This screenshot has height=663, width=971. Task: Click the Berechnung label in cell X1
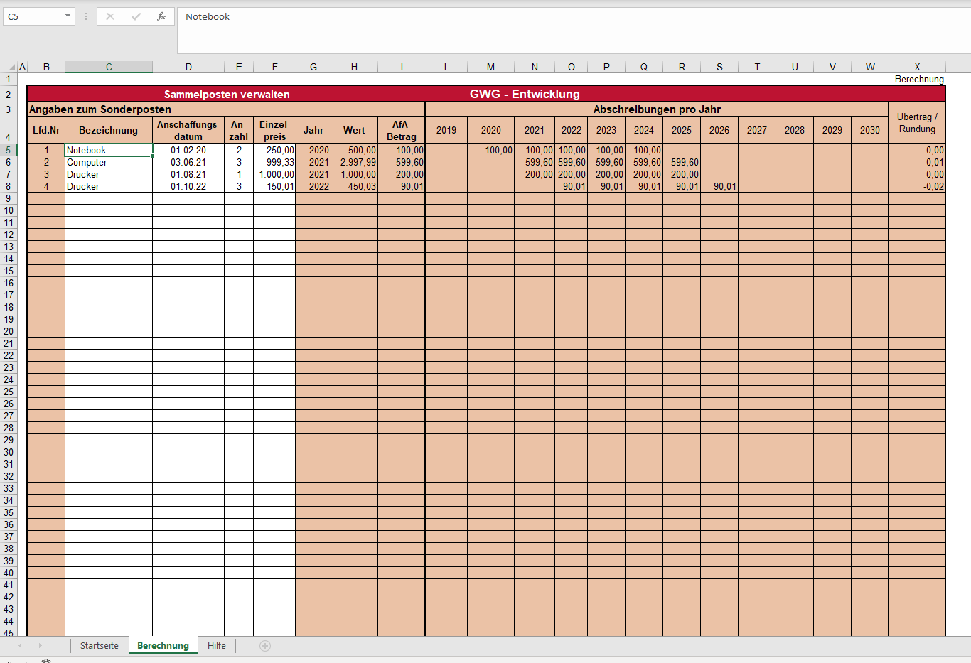click(x=919, y=79)
